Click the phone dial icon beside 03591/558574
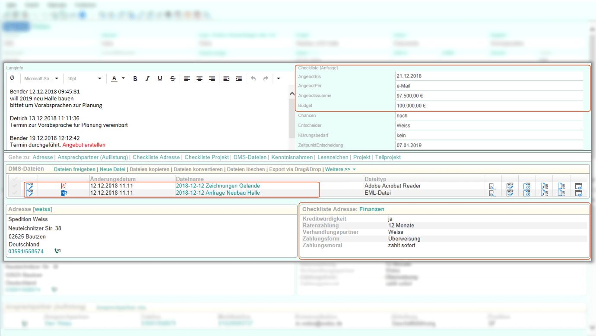 (57, 251)
